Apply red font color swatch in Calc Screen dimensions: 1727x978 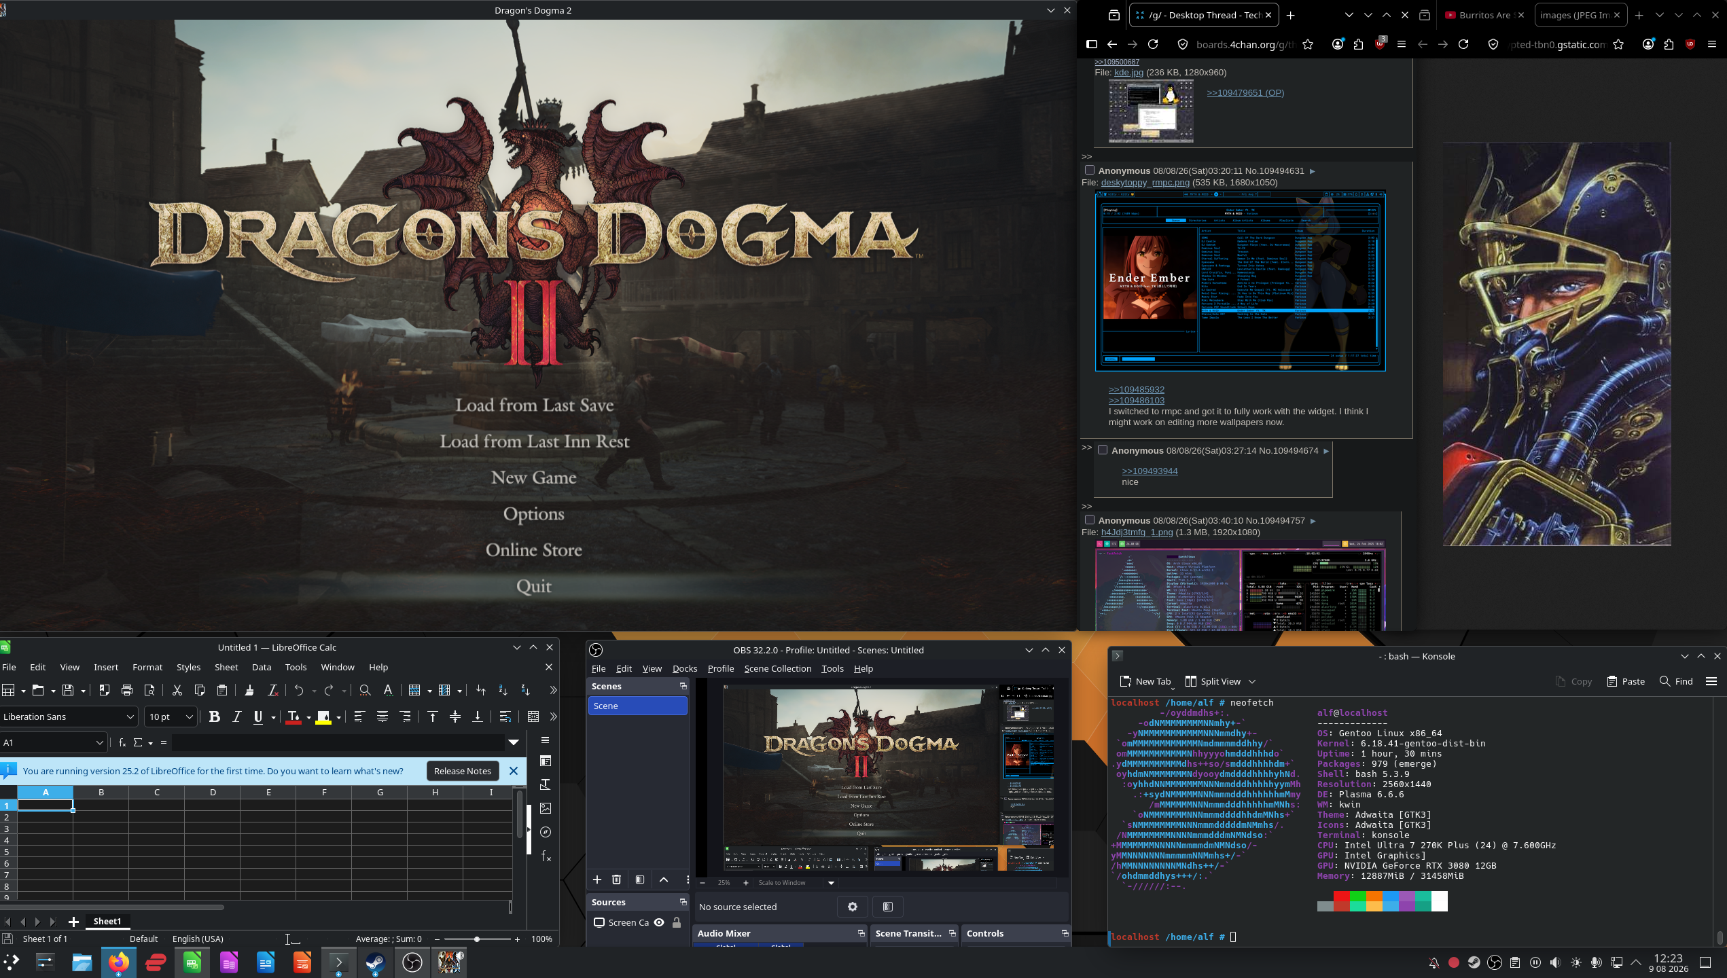coord(293,717)
